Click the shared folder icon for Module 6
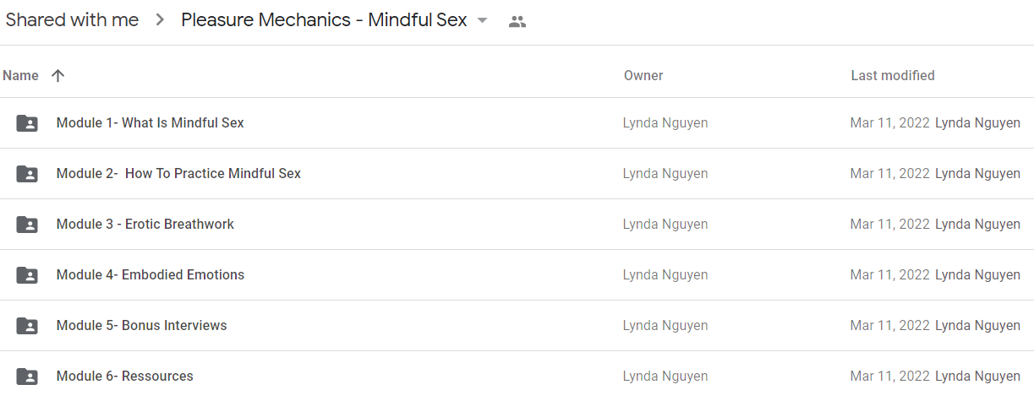The image size is (1034, 401). click(27, 377)
